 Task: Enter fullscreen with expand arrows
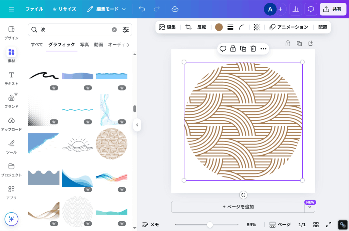tap(329, 225)
